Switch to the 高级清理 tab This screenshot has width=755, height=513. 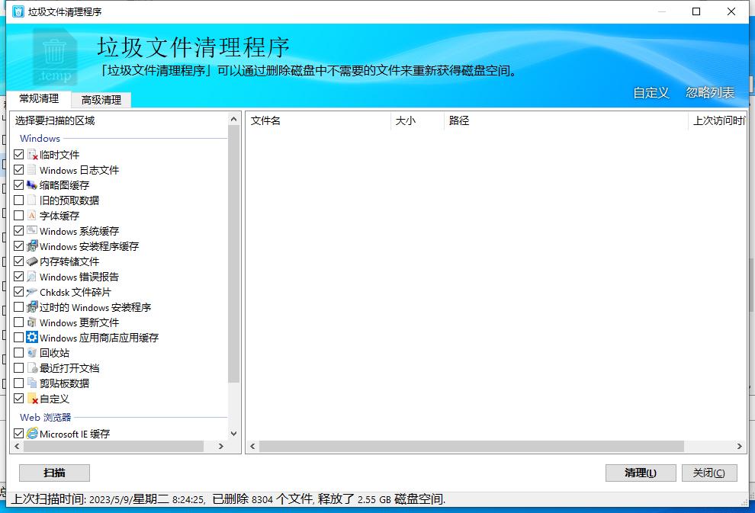[101, 99]
